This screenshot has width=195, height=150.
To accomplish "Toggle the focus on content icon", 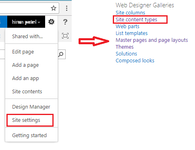I will tap(65, 36).
